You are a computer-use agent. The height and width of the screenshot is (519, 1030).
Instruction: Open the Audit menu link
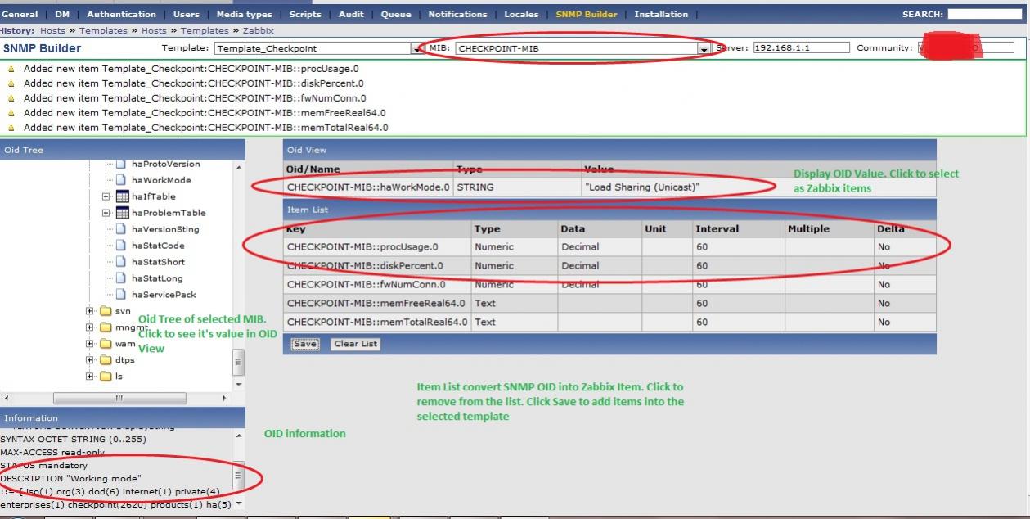point(351,14)
